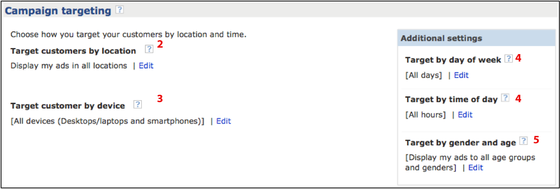The height and width of the screenshot is (189, 560).
Task: Click the Target customer by device label
Action: click(x=68, y=106)
